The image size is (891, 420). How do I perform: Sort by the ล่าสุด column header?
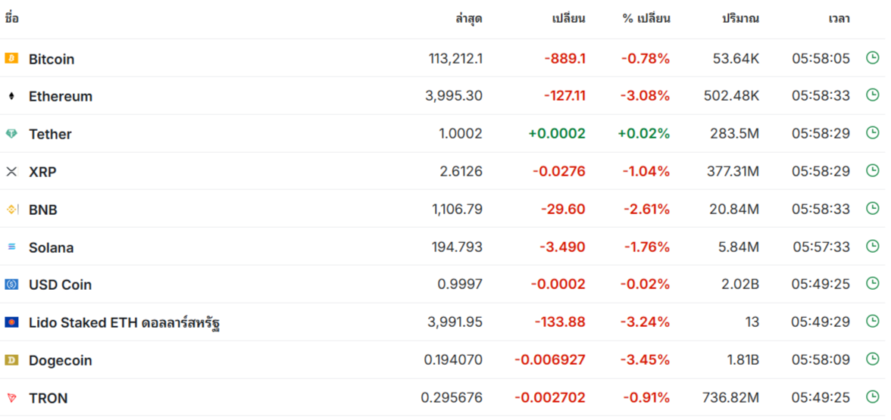(469, 19)
